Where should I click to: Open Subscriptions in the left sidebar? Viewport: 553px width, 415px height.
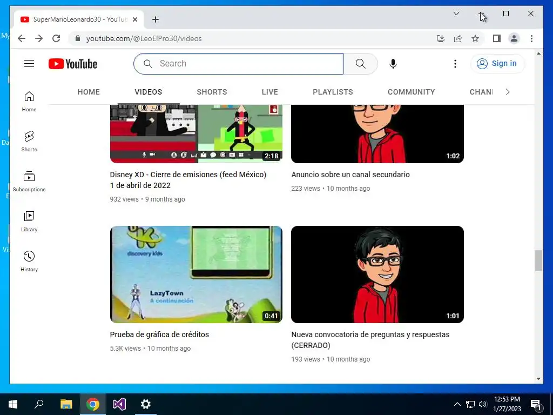29,182
